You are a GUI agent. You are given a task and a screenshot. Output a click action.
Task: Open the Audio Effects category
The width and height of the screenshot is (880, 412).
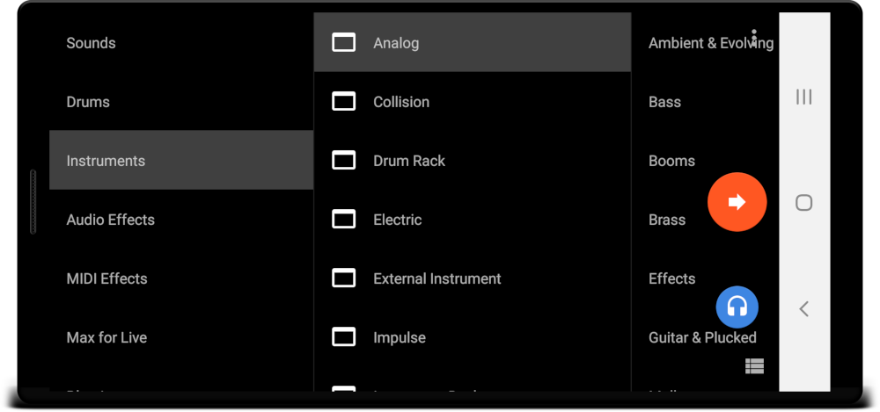[111, 220]
